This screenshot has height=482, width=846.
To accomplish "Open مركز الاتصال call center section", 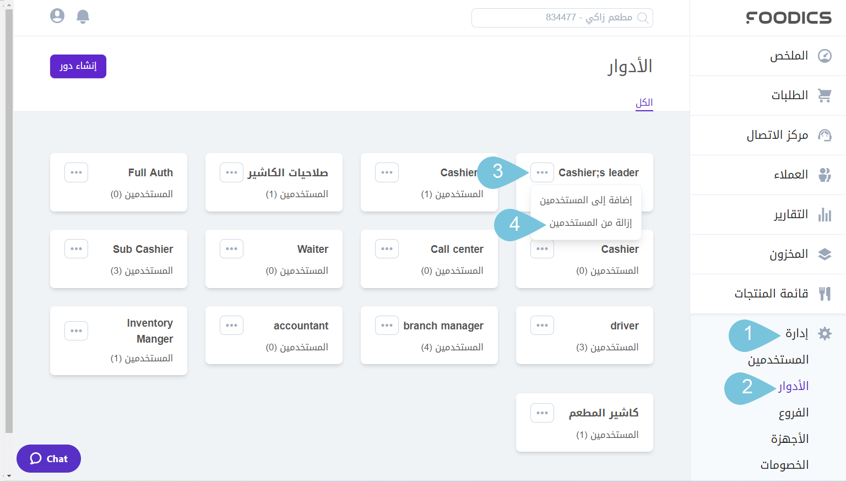I will pos(825,135).
